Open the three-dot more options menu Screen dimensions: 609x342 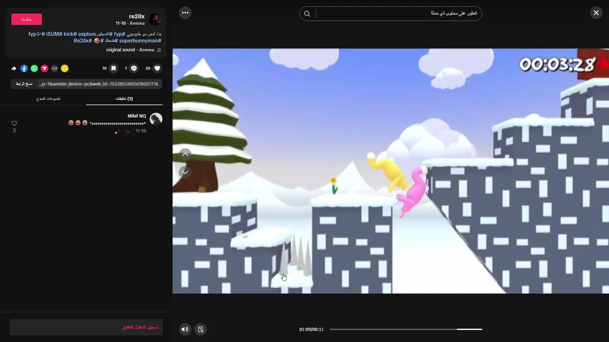click(x=185, y=13)
